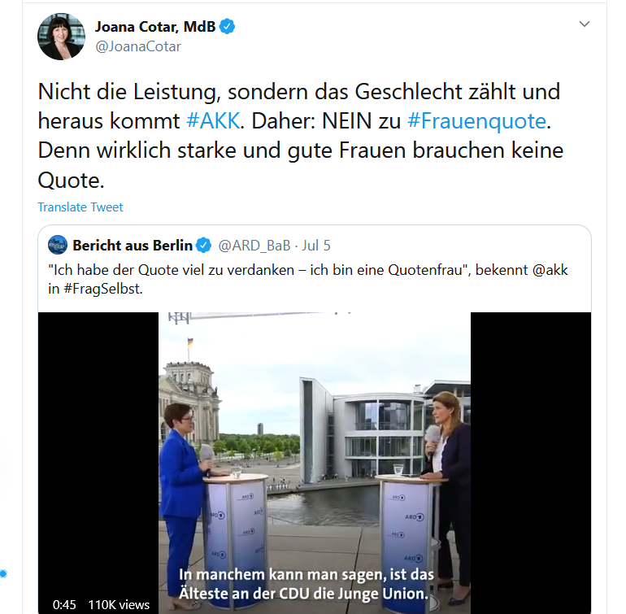Click Joana Cotar's profile picture

pyautogui.click(x=61, y=37)
